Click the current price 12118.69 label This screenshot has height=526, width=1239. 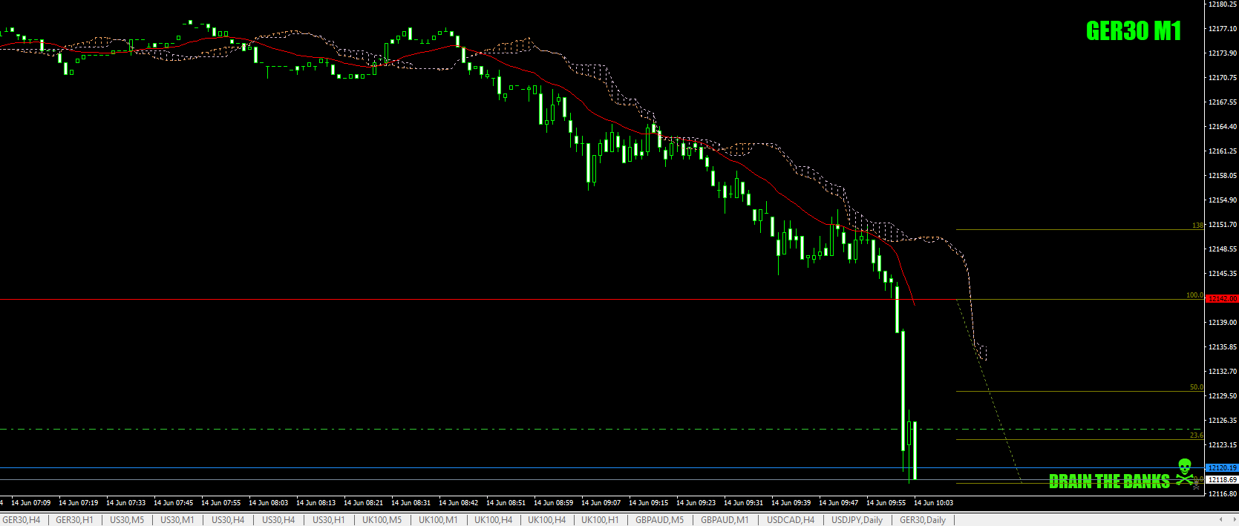(1222, 479)
